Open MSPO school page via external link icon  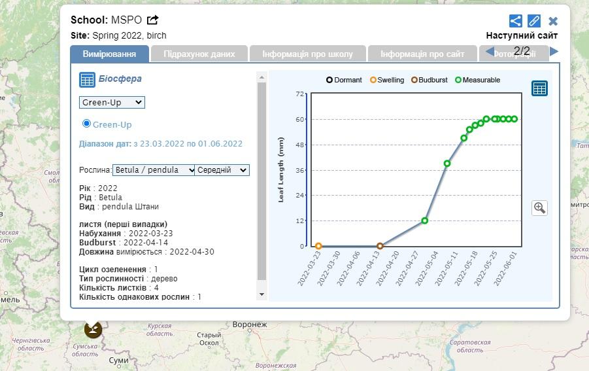coord(153,20)
